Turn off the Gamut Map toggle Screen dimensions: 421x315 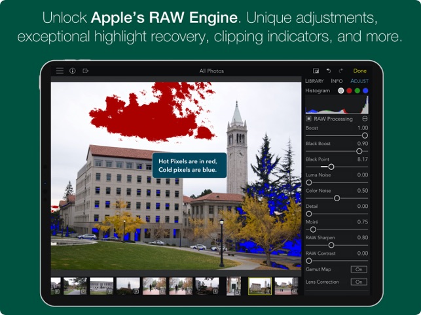[x=359, y=269]
